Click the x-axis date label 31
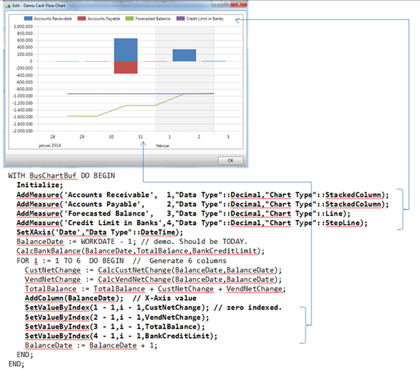 (x=140, y=137)
